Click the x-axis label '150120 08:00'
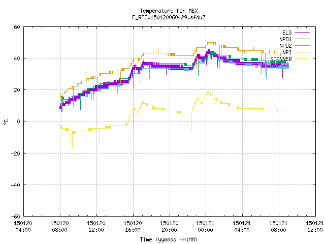This screenshot has height=244, width=325. tap(60, 227)
